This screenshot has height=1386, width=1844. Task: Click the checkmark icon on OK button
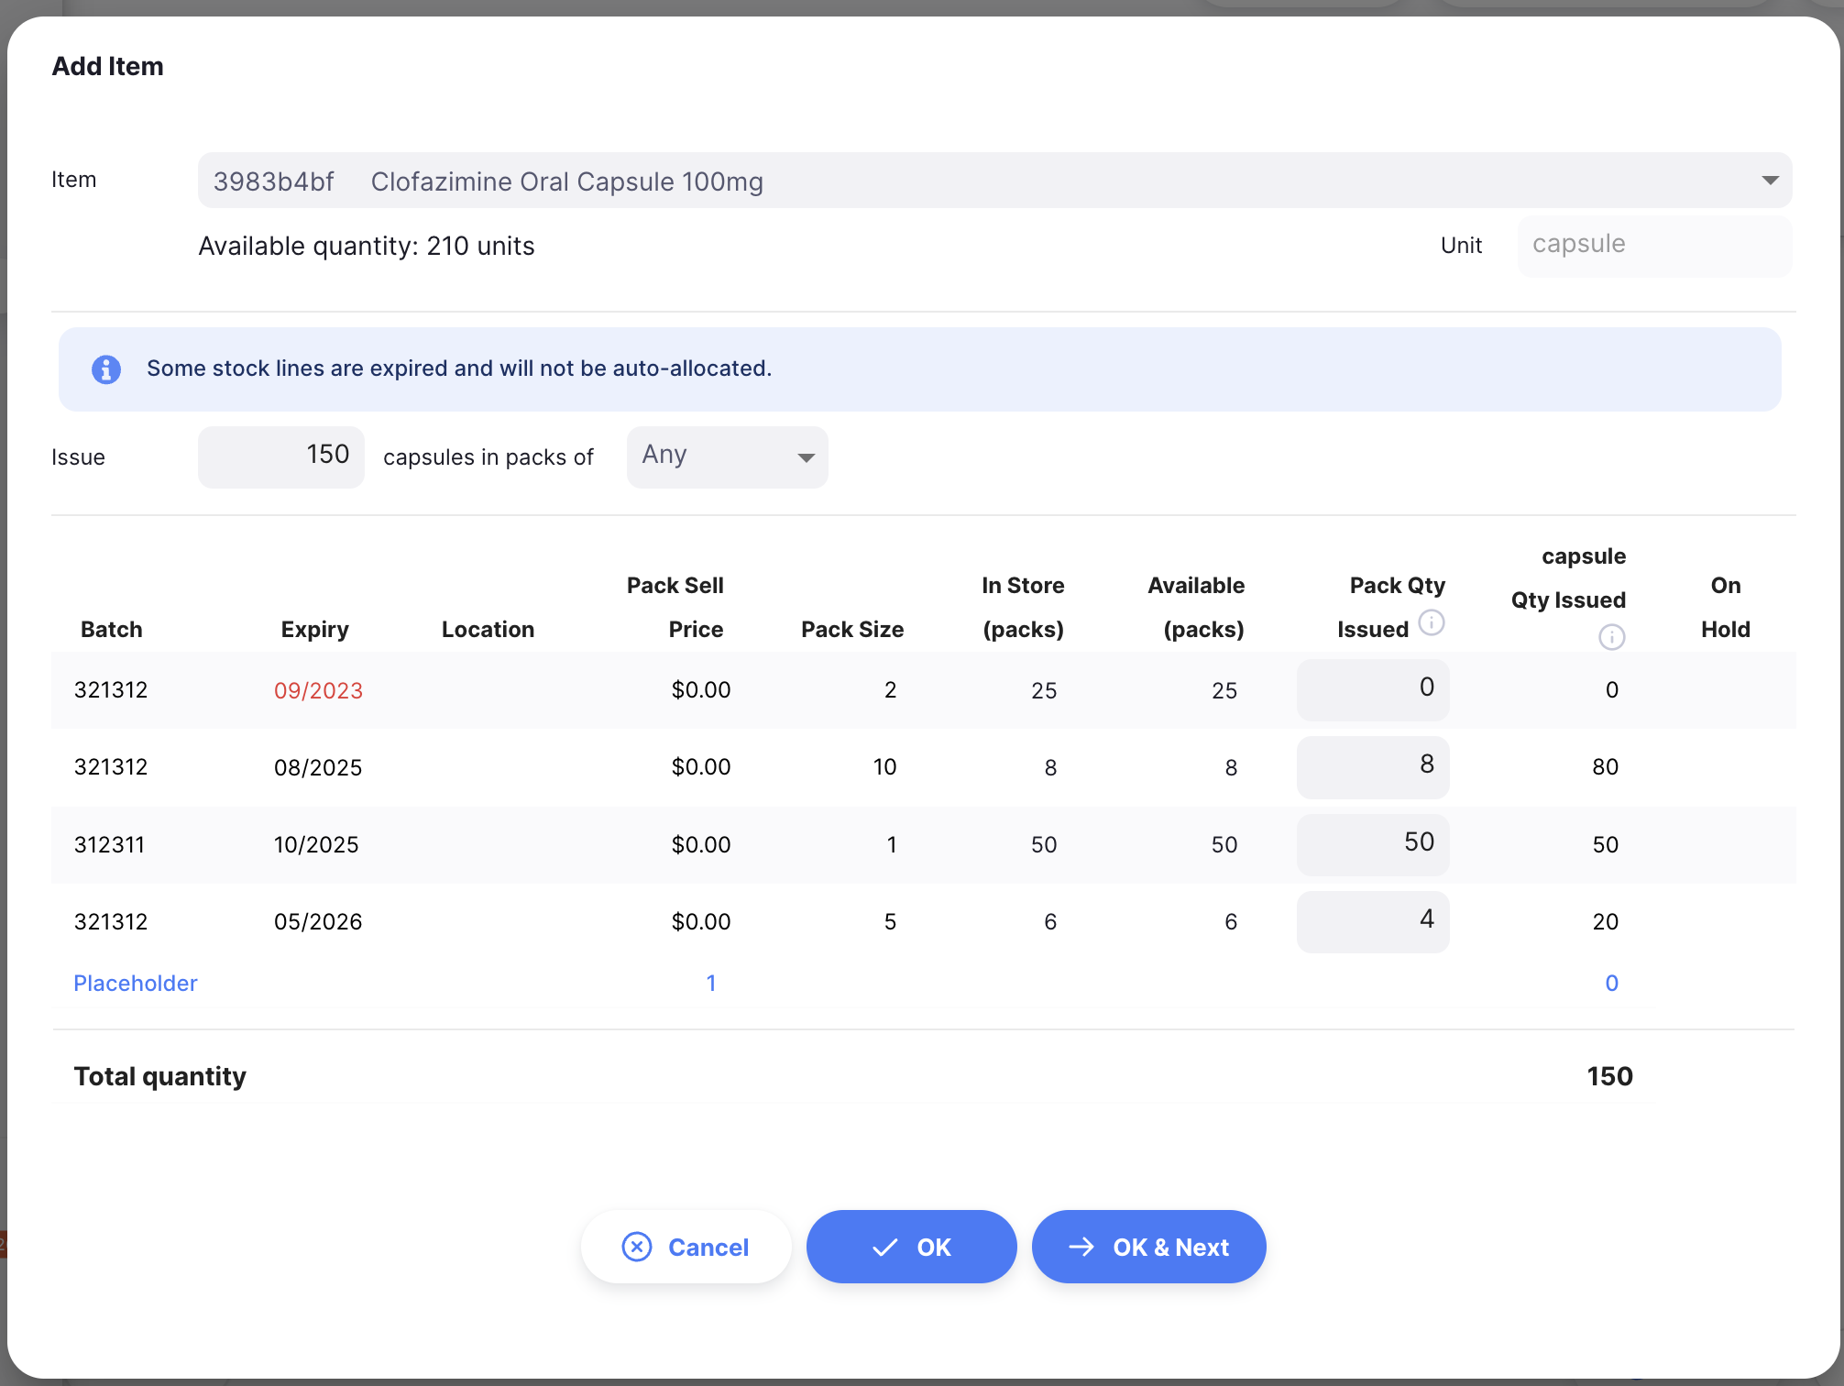(884, 1248)
